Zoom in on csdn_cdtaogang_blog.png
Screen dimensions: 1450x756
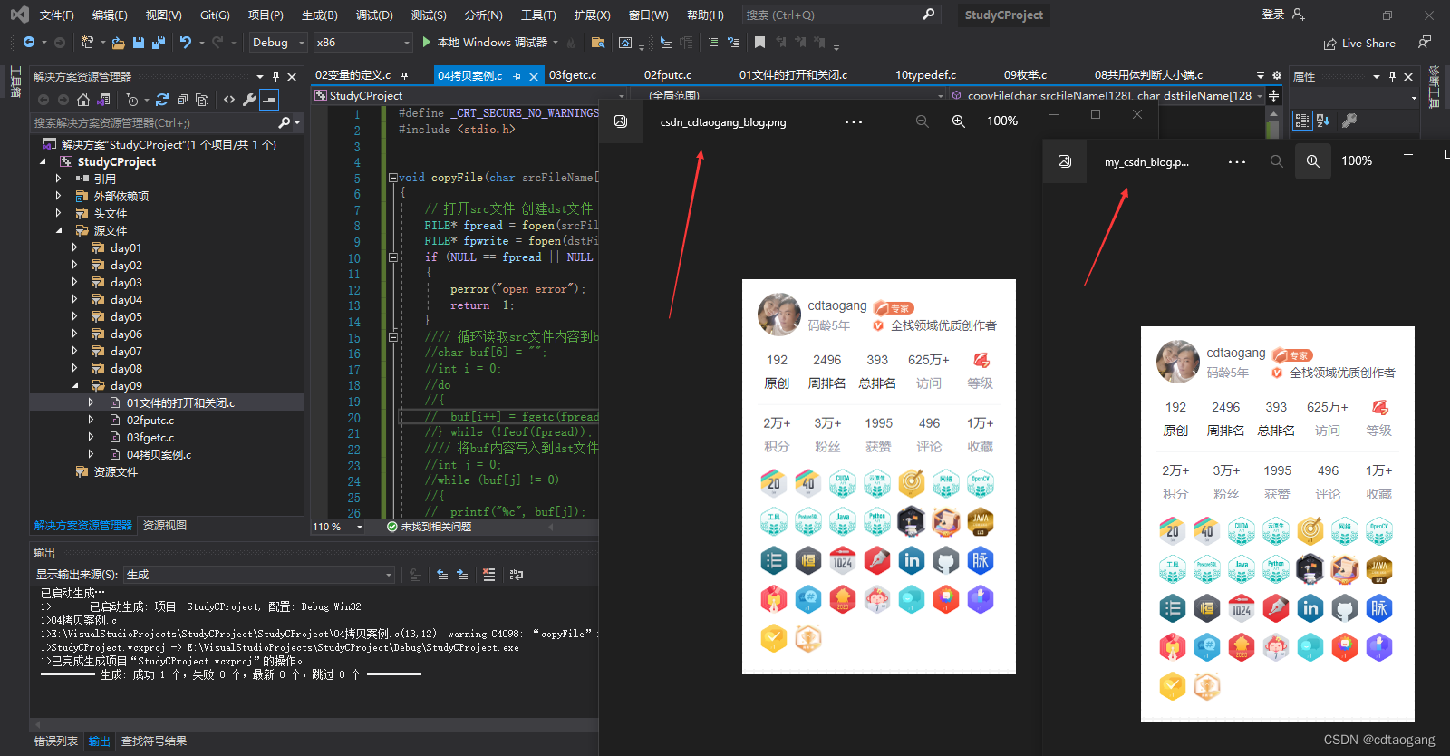tap(958, 121)
